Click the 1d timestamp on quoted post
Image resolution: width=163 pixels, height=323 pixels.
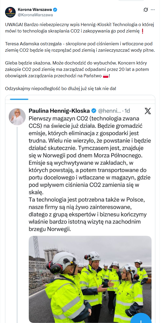point(127,111)
